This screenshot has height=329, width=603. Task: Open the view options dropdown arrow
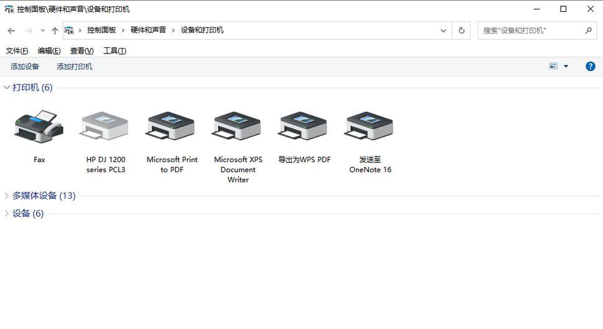coord(566,66)
